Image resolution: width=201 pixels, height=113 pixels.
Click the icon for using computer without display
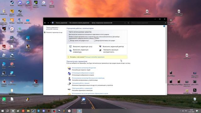[x=69, y=68]
